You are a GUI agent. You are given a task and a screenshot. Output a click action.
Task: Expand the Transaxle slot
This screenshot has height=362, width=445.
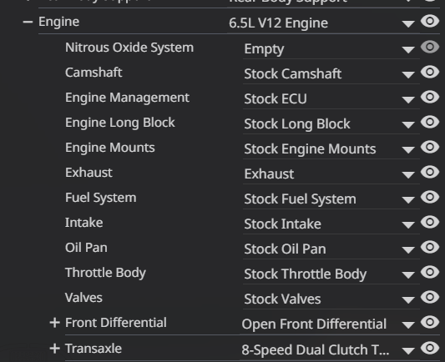point(54,349)
